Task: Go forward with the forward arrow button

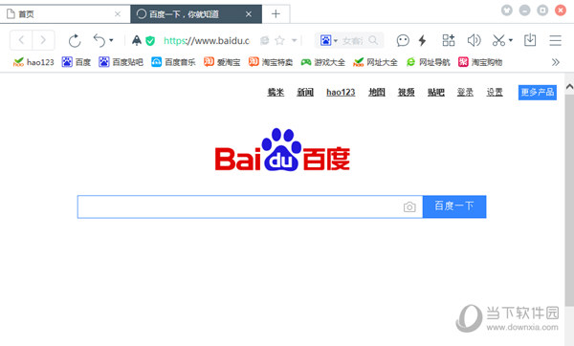Action: (43, 40)
